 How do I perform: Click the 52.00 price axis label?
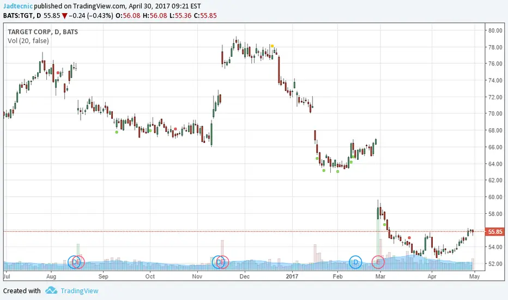(495, 263)
